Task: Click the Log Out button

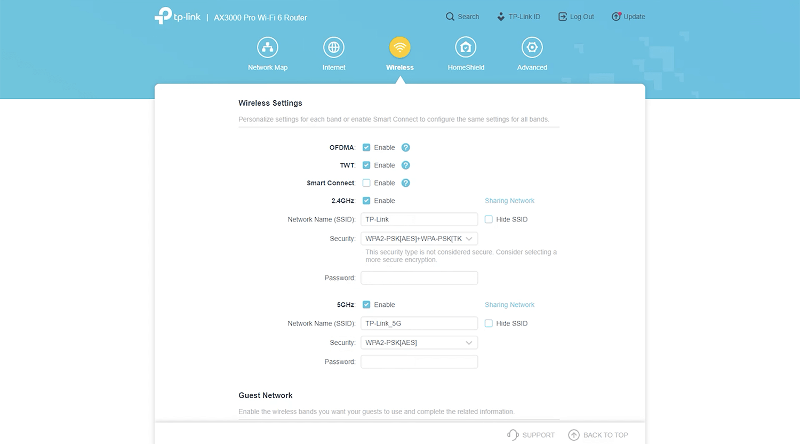Action: (576, 17)
